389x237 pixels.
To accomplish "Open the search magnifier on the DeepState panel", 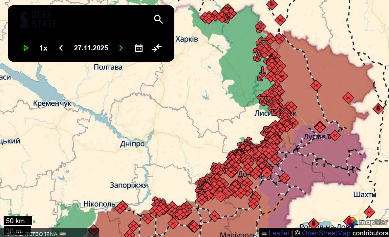I will point(159,19).
